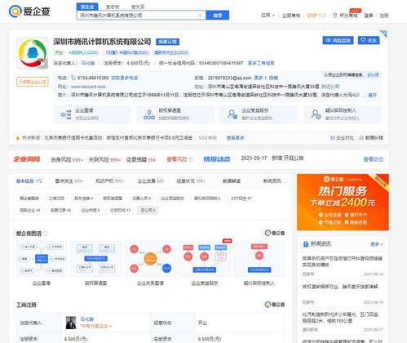Open the 热门服务 orange advertisement banner
407x343 pixels.
[x=343, y=202]
